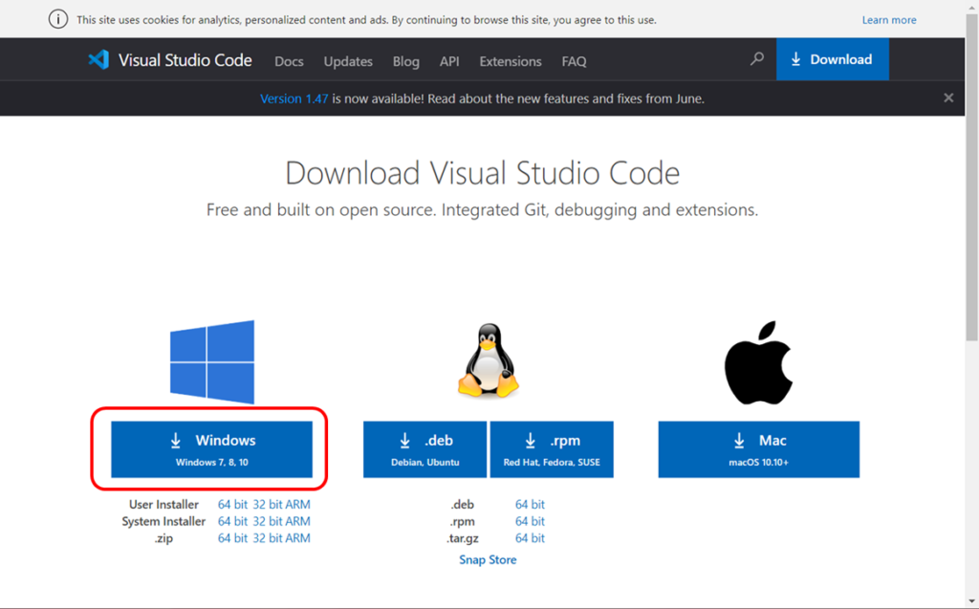
Task: Open Extensions from the navigation bar
Action: [511, 61]
